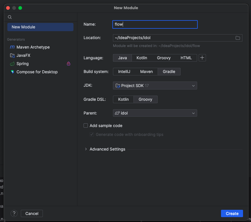Click the Gradle elephant icon in Parent
Screen dimensions: 251x222
[x=117, y=113]
